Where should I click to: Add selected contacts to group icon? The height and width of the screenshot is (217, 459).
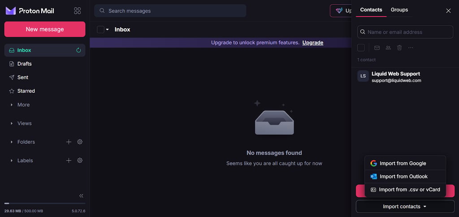pos(388,47)
